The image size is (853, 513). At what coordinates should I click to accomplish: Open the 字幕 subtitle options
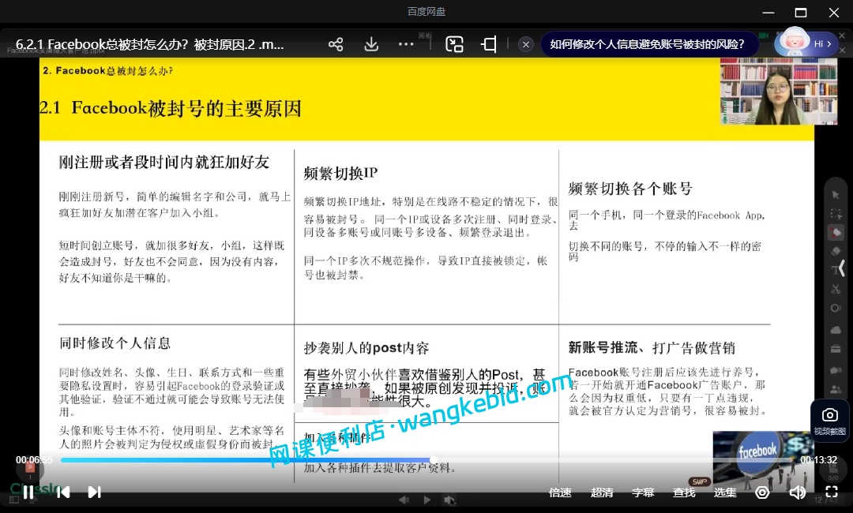point(642,492)
